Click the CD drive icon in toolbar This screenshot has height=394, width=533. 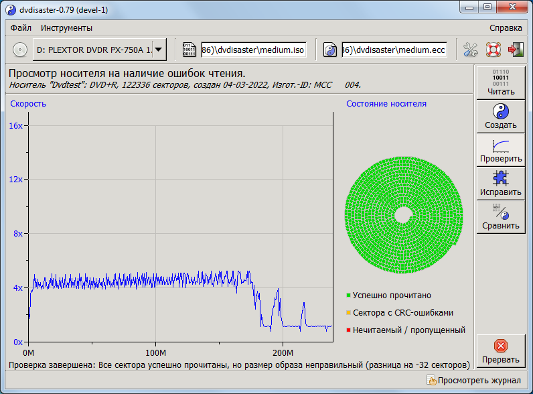20,50
